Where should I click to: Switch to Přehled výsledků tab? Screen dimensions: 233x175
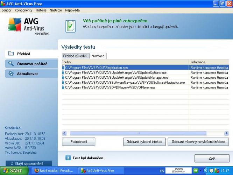[x=75, y=56]
